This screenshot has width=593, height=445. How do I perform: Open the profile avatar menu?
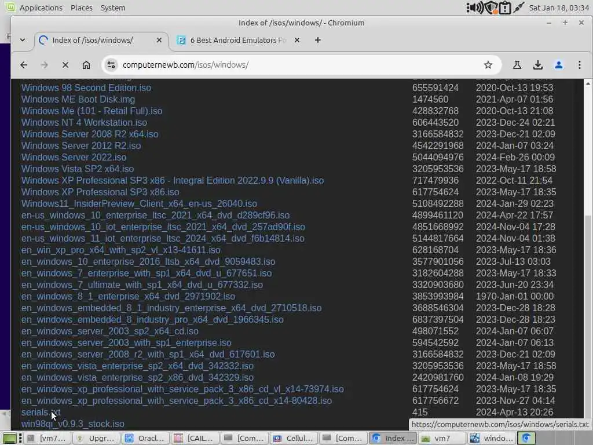[x=559, y=65]
